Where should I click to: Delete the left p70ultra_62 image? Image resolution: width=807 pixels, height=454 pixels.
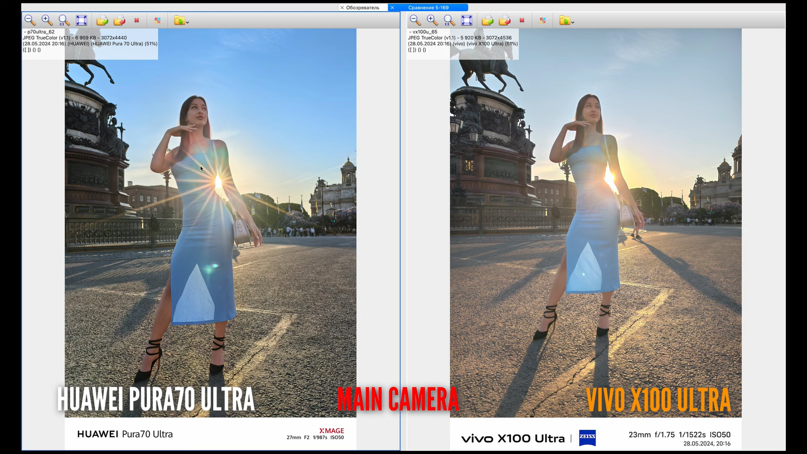(x=137, y=21)
